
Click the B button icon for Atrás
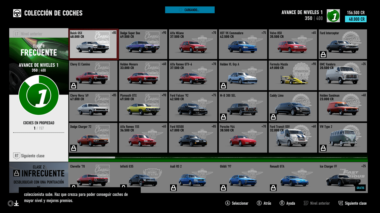(259, 203)
